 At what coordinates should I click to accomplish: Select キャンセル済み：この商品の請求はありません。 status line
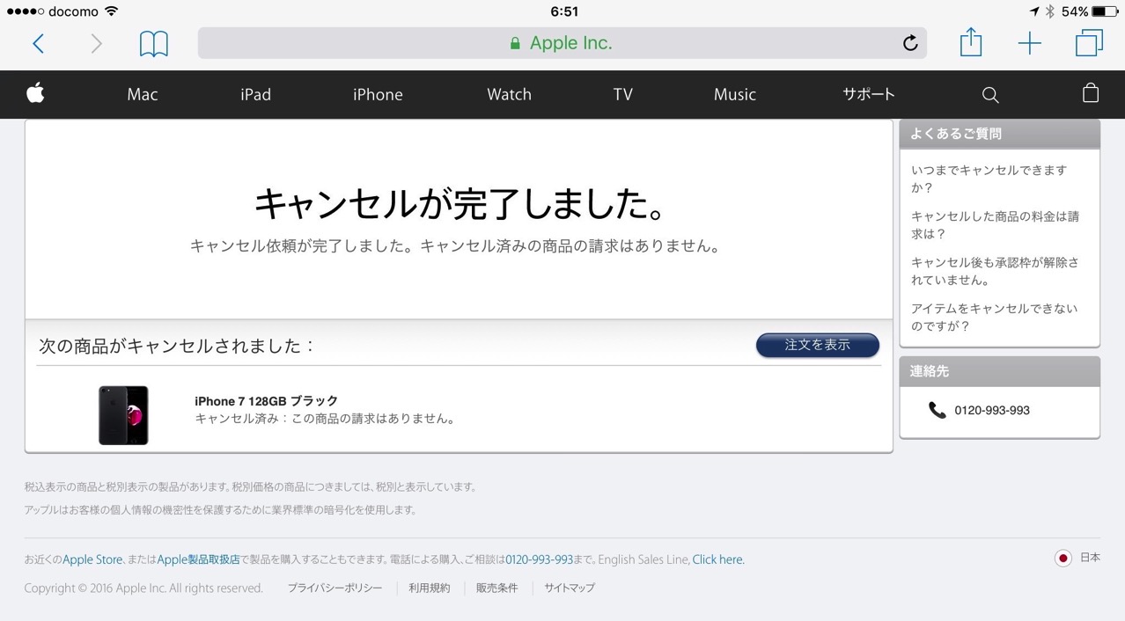click(x=326, y=419)
